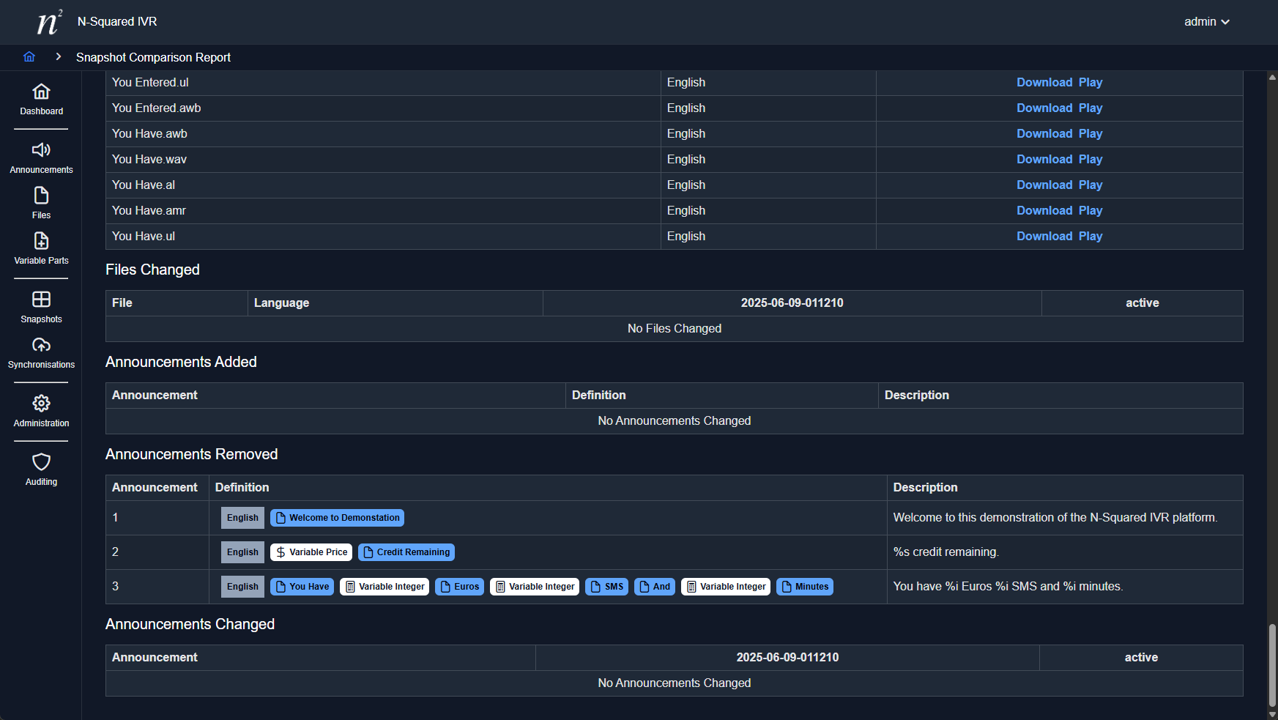Click the N-Squared logo in header

(49, 22)
